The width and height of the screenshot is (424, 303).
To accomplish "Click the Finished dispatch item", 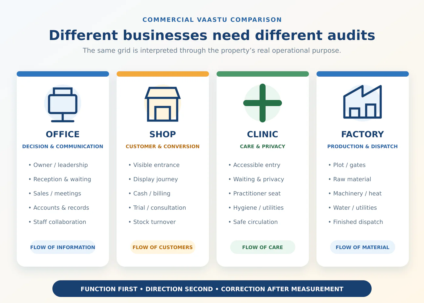I will click(356, 222).
